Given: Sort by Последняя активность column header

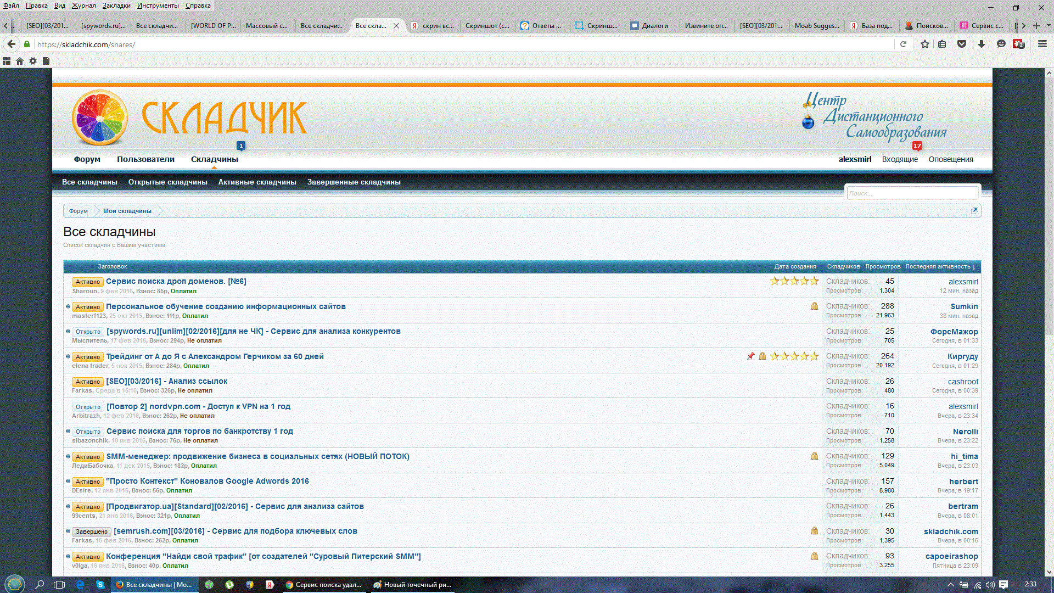Looking at the screenshot, I should (940, 266).
